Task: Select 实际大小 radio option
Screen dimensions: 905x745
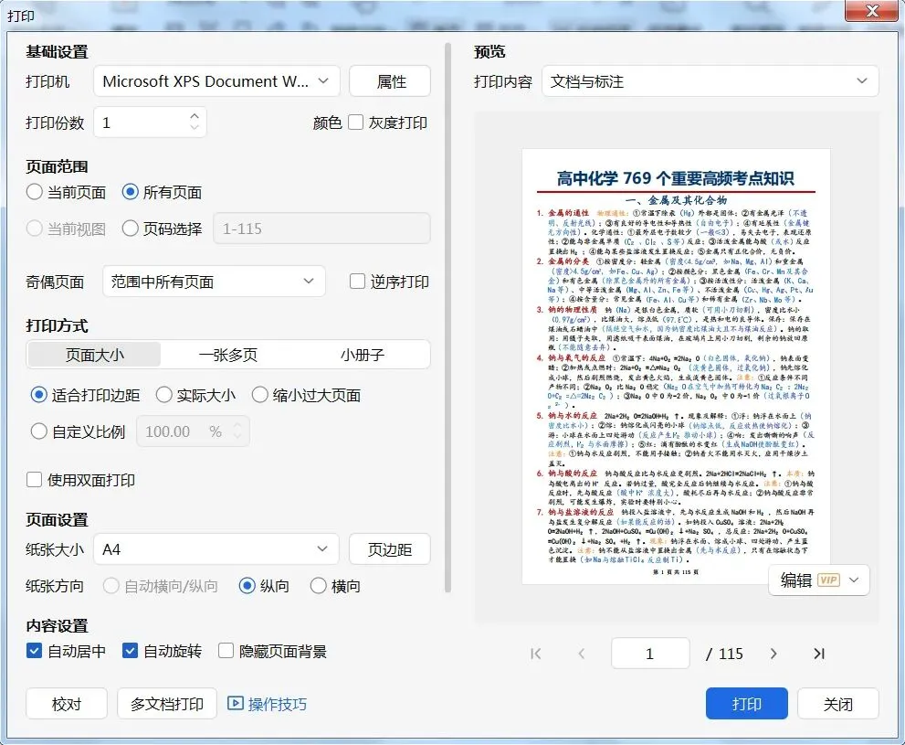Action: pyautogui.click(x=163, y=395)
